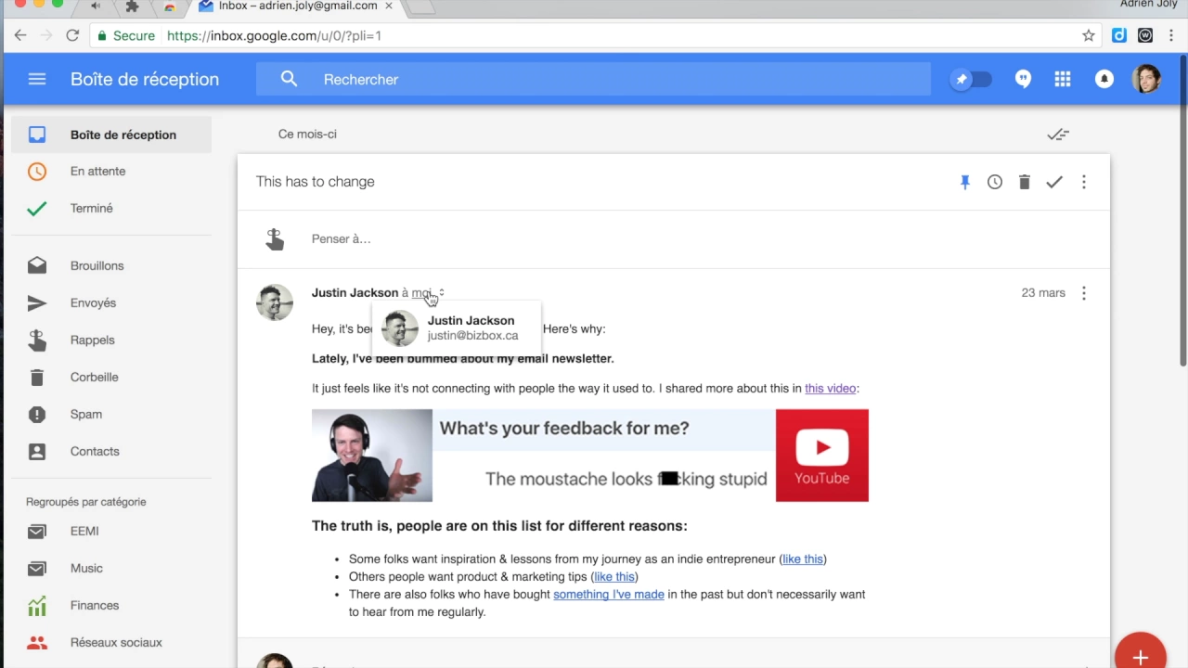Open conversation more options menu

pos(1084,182)
